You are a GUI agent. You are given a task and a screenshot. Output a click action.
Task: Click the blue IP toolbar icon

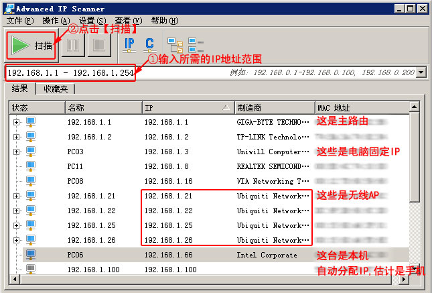(x=129, y=45)
